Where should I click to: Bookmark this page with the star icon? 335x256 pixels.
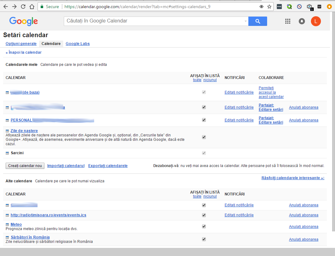point(269,7)
